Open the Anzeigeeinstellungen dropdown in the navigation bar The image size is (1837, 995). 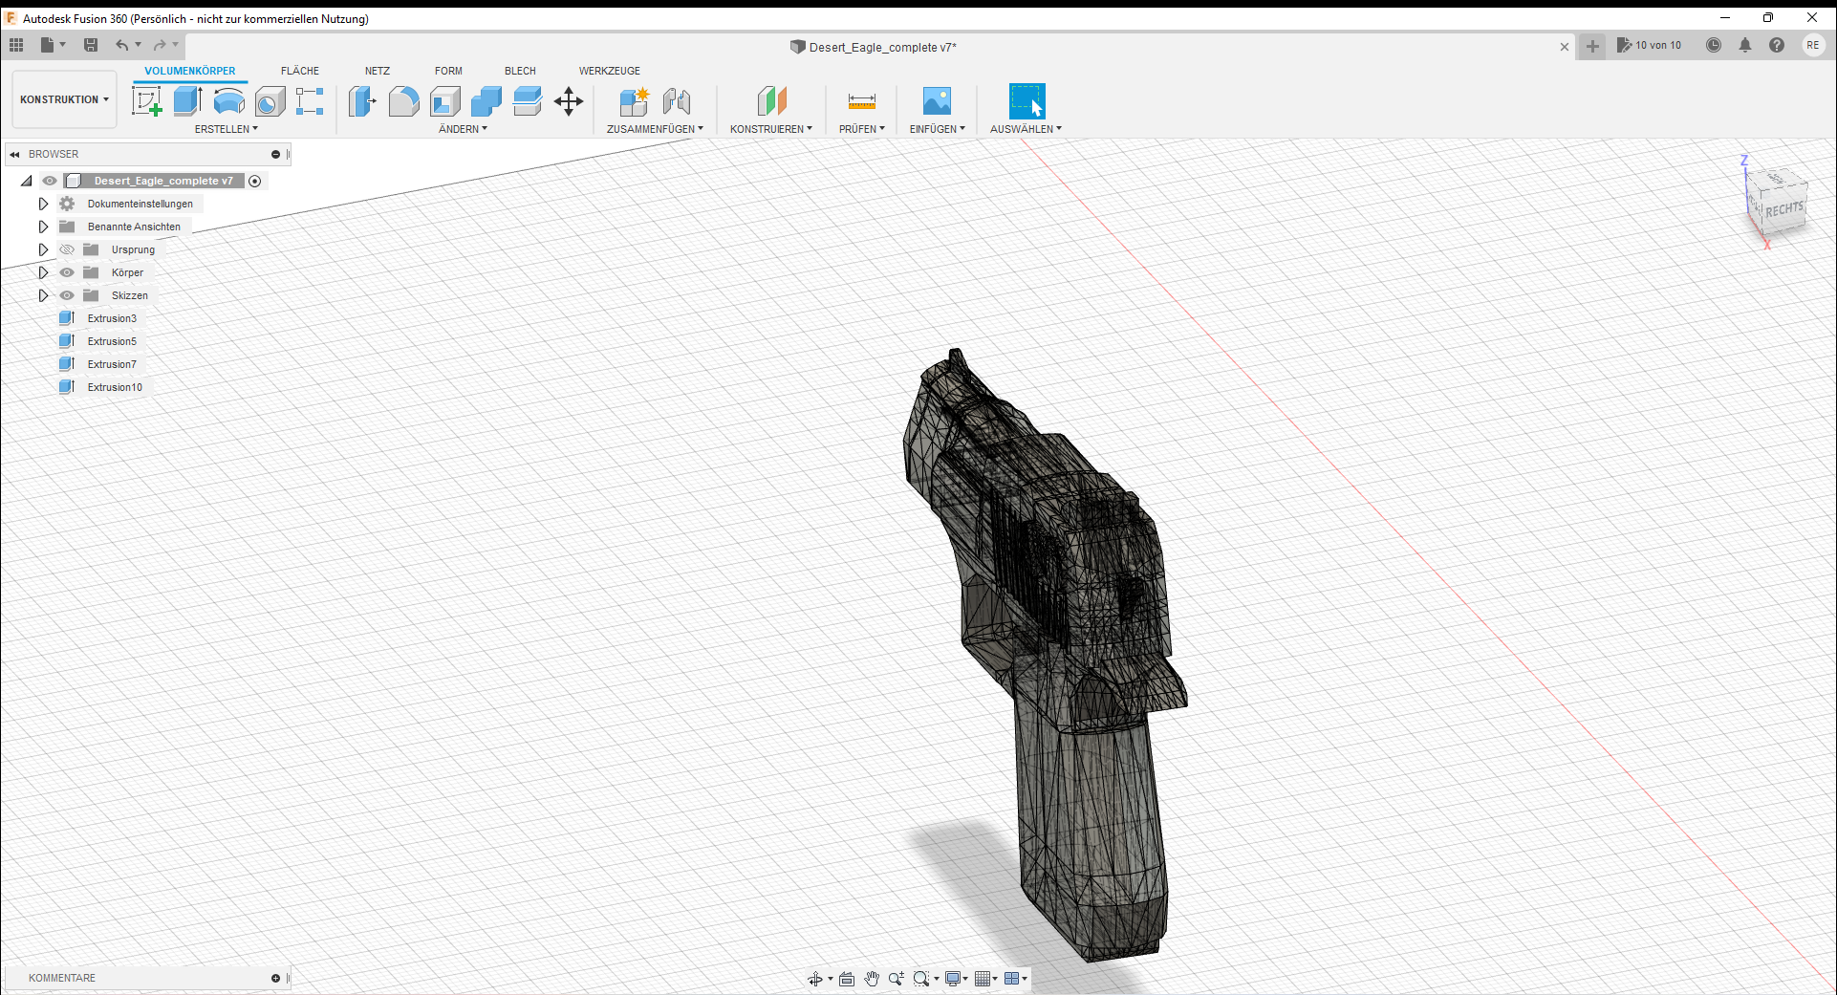(956, 978)
